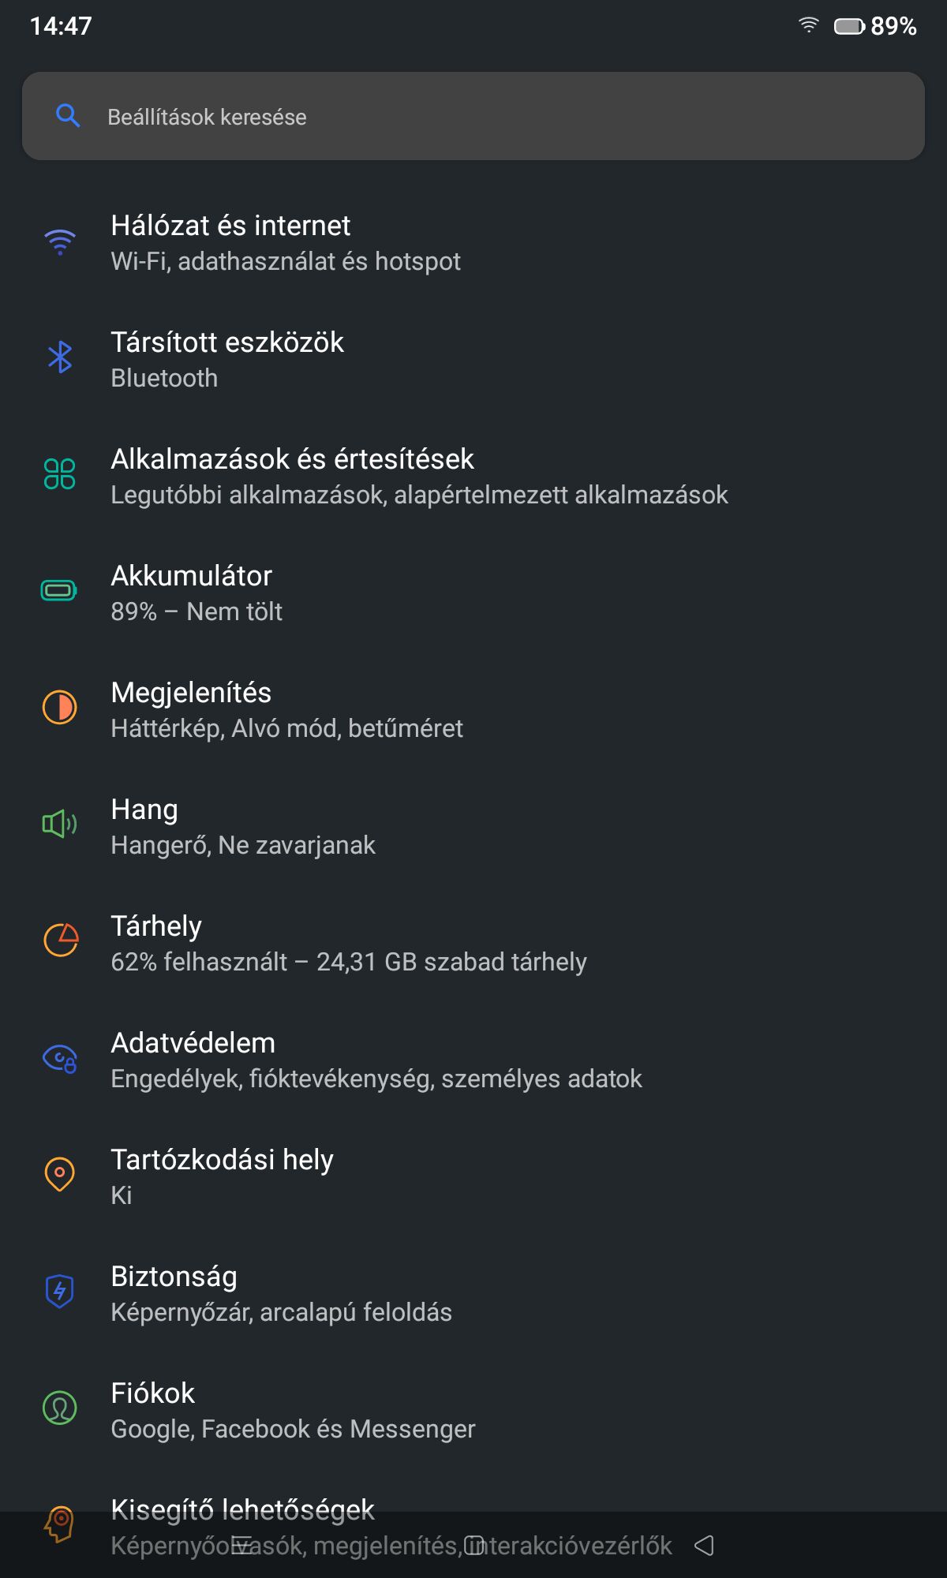The image size is (947, 1578).
Task: Tap the location pin icon
Action: (x=60, y=1174)
